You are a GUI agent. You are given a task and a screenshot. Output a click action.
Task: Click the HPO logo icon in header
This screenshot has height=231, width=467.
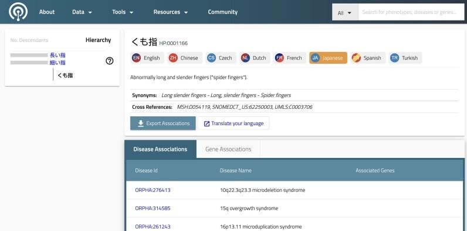(18, 12)
